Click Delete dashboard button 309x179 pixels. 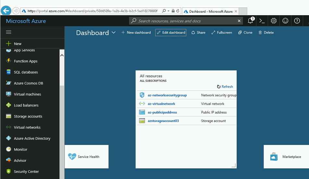pos(266,32)
